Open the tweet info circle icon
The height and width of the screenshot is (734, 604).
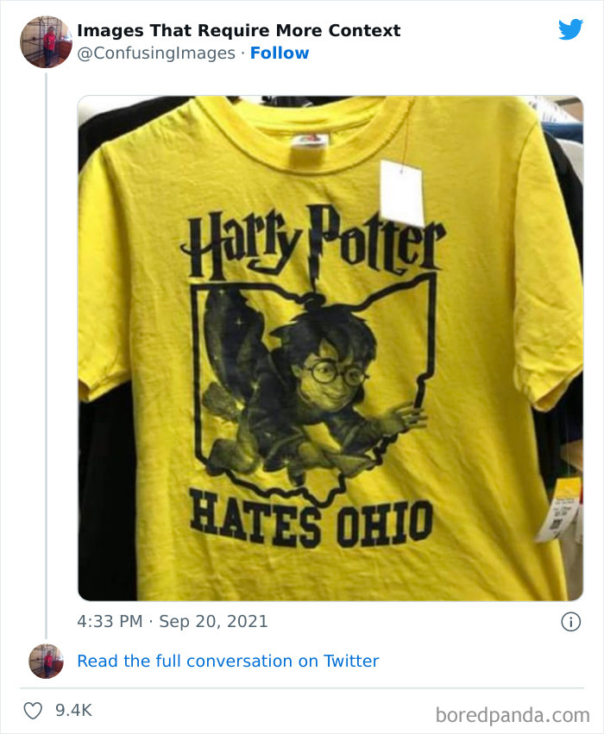click(570, 622)
